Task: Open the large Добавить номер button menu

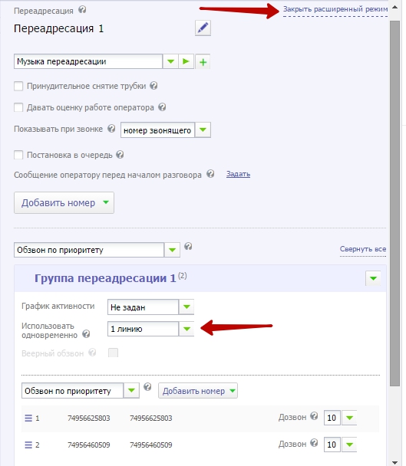Action: click(x=64, y=202)
